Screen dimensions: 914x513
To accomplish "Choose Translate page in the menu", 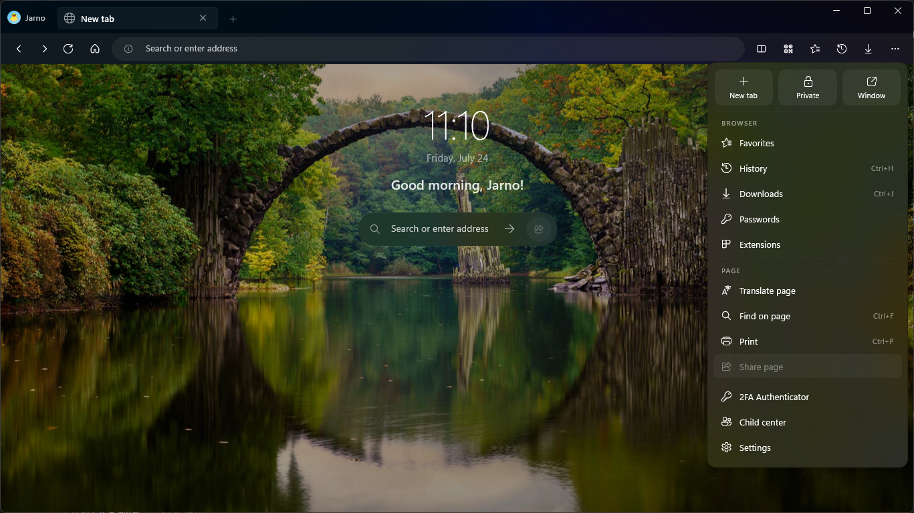I will click(808, 291).
